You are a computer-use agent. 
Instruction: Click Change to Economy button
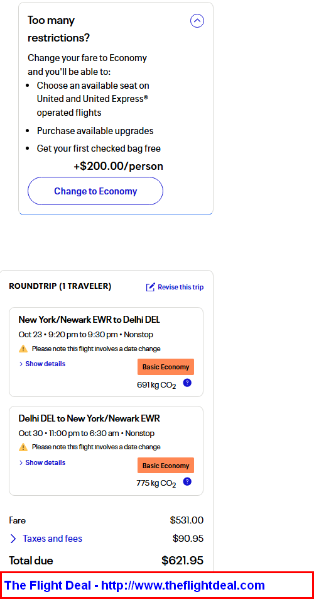coord(95,191)
